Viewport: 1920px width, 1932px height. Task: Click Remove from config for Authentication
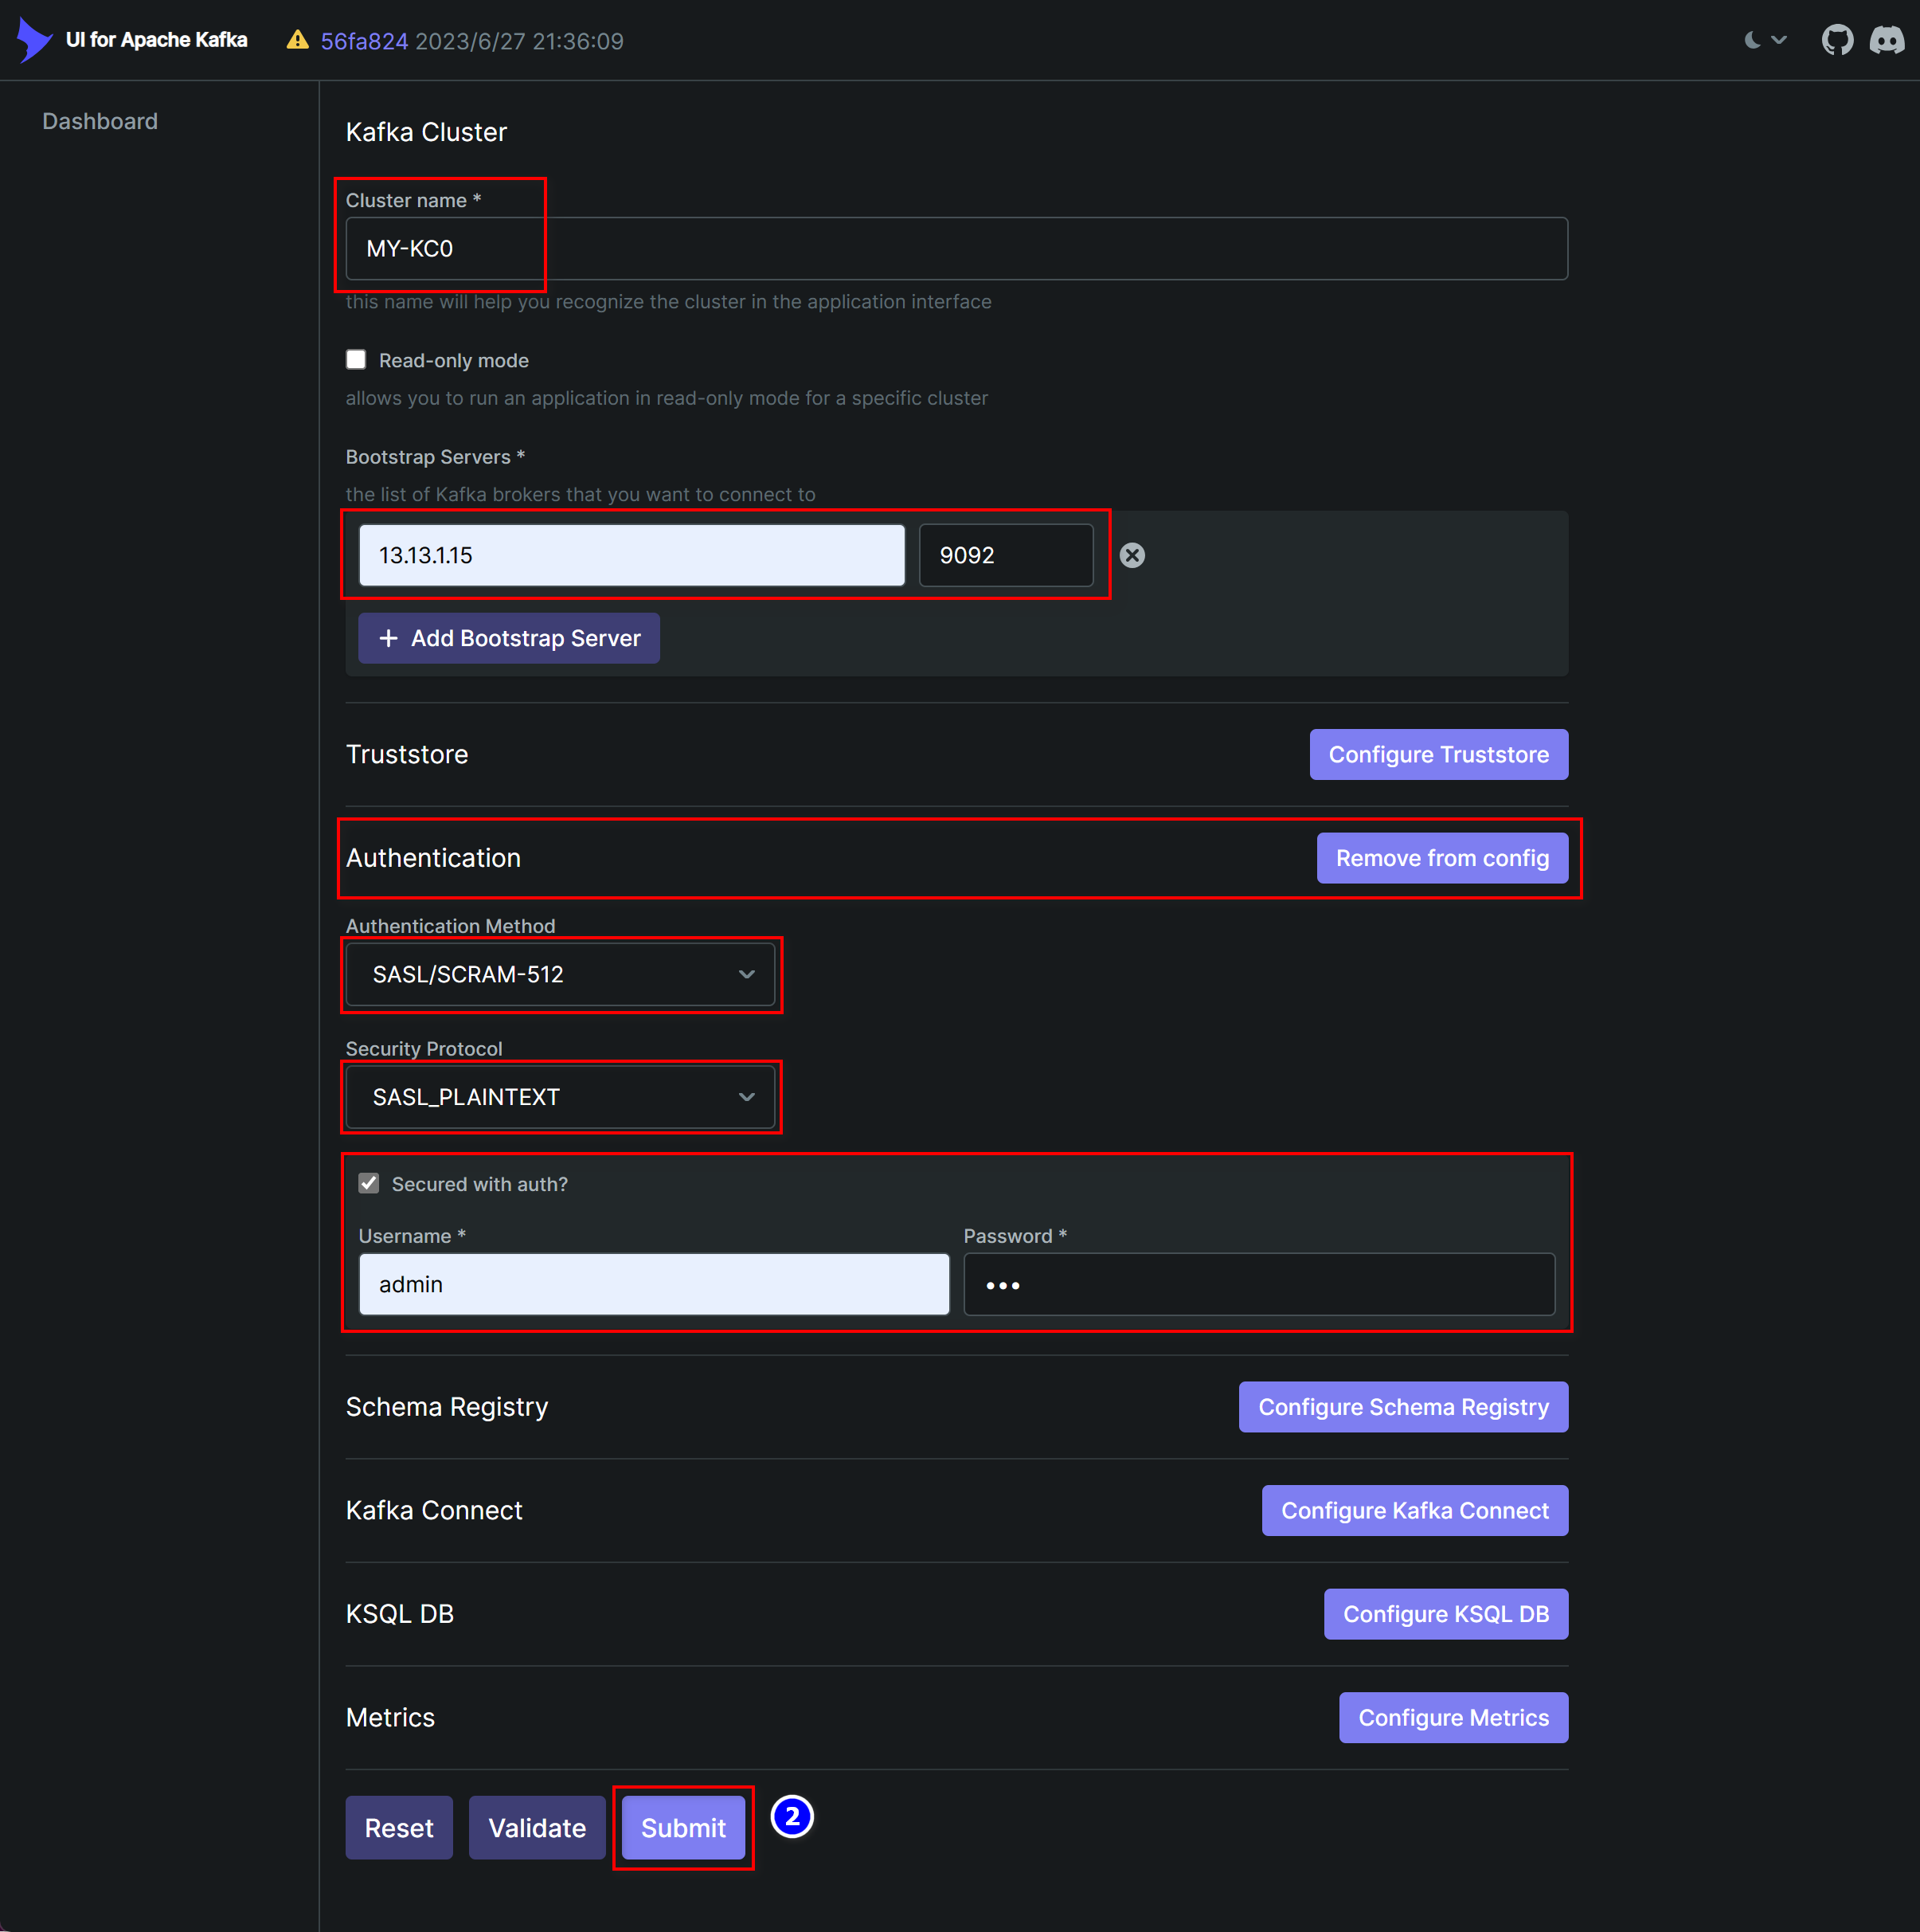[x=1442, y=858]
